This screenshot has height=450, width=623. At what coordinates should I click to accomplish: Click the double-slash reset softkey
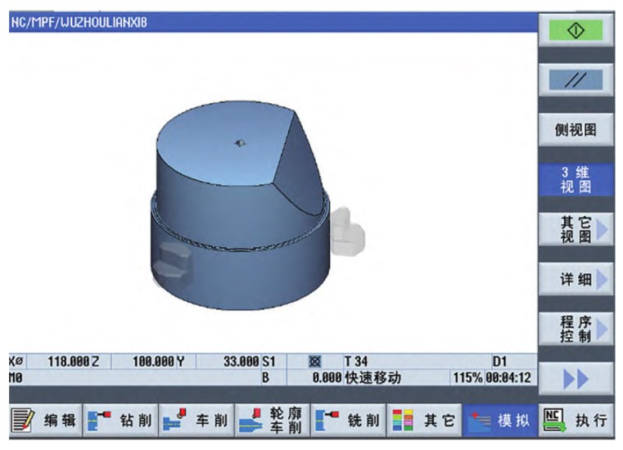pos(580,79)
